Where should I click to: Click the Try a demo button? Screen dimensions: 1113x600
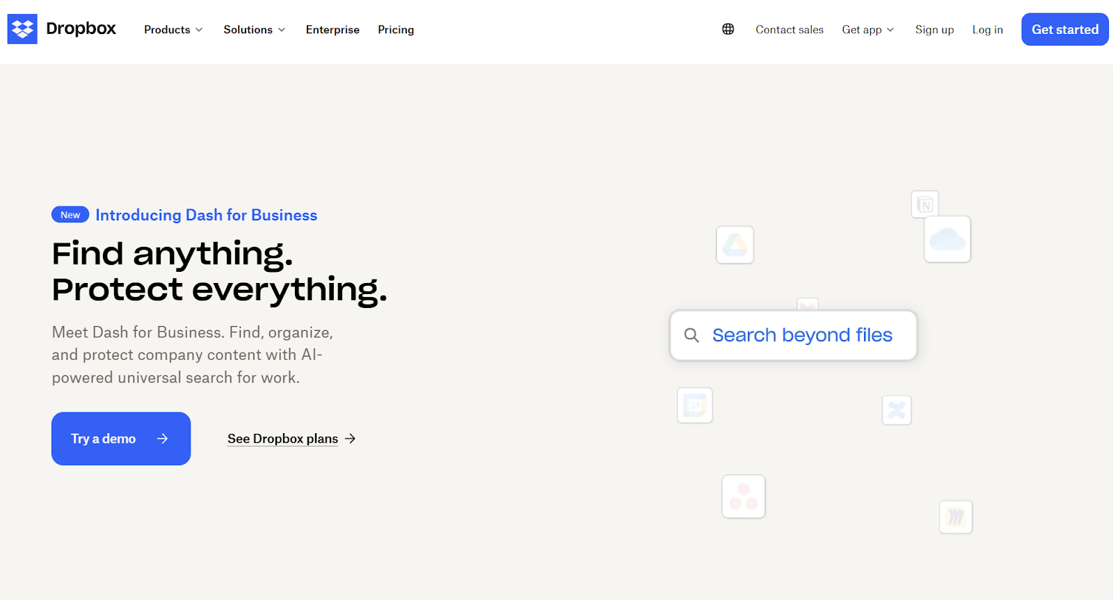(x=121, y=439)
